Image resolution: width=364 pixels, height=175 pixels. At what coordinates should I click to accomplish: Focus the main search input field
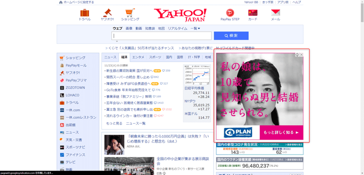click(162, 36)
